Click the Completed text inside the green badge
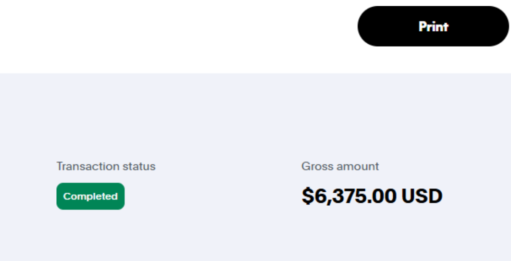 coord(90,196)
